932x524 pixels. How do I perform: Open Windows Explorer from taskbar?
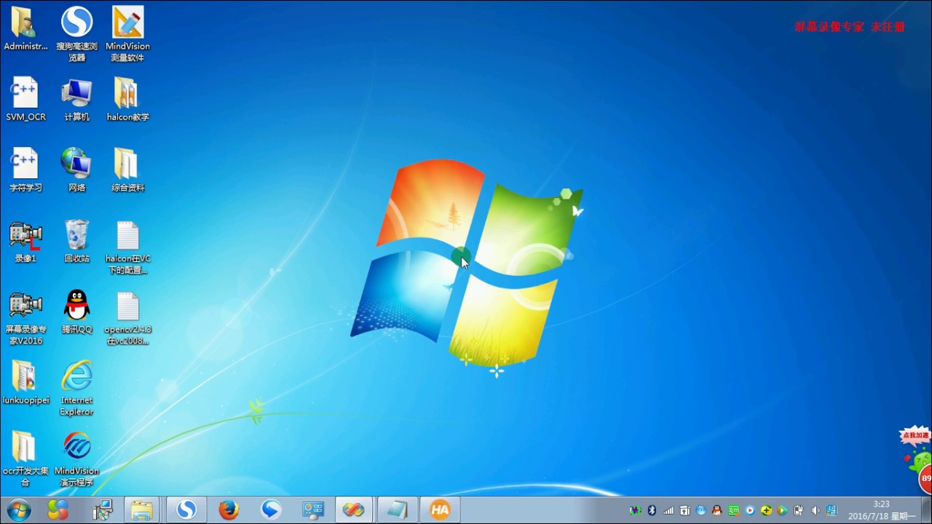pyautogui.click(x=142, y=509)
